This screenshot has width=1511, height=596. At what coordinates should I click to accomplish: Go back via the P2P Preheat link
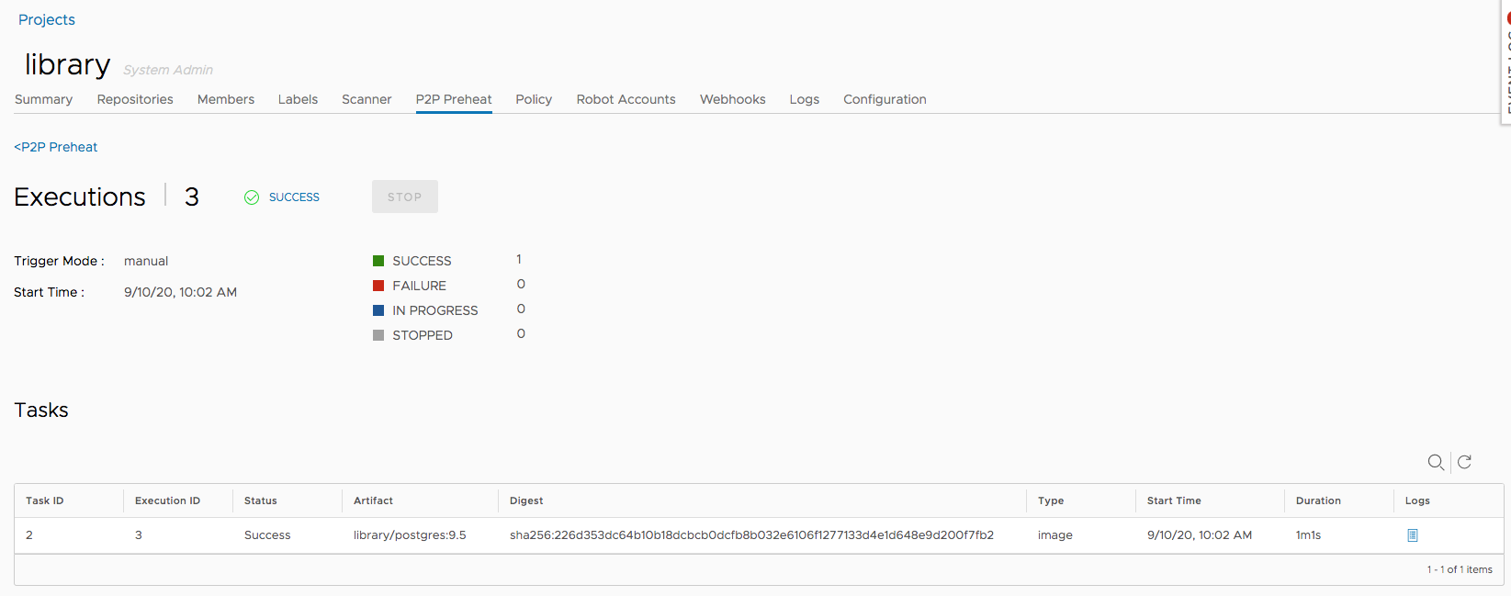(x=56, y=147)
